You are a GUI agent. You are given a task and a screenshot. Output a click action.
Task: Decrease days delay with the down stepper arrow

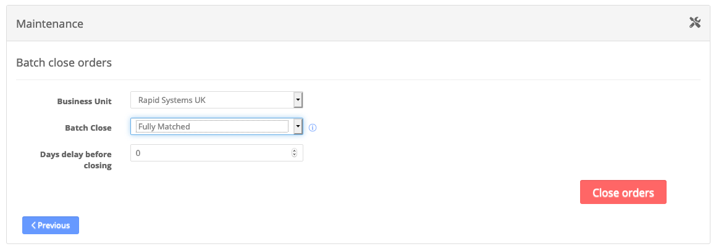point(294,155)
